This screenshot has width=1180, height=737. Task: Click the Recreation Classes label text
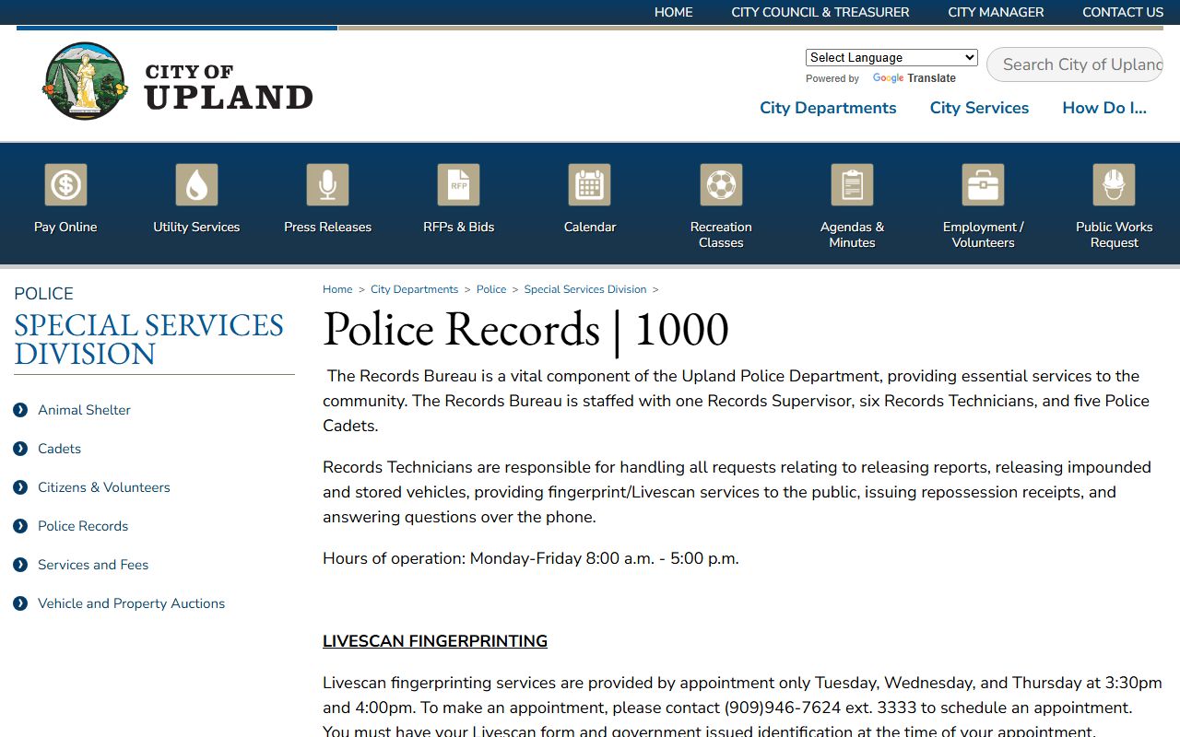(x=721, y=235)
